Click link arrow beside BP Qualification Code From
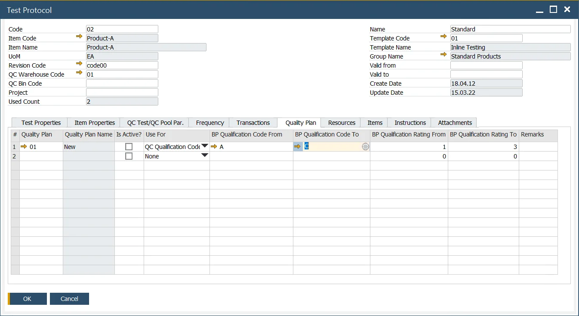The height and width of the screenshot is (316, 579). pos(214,146)
